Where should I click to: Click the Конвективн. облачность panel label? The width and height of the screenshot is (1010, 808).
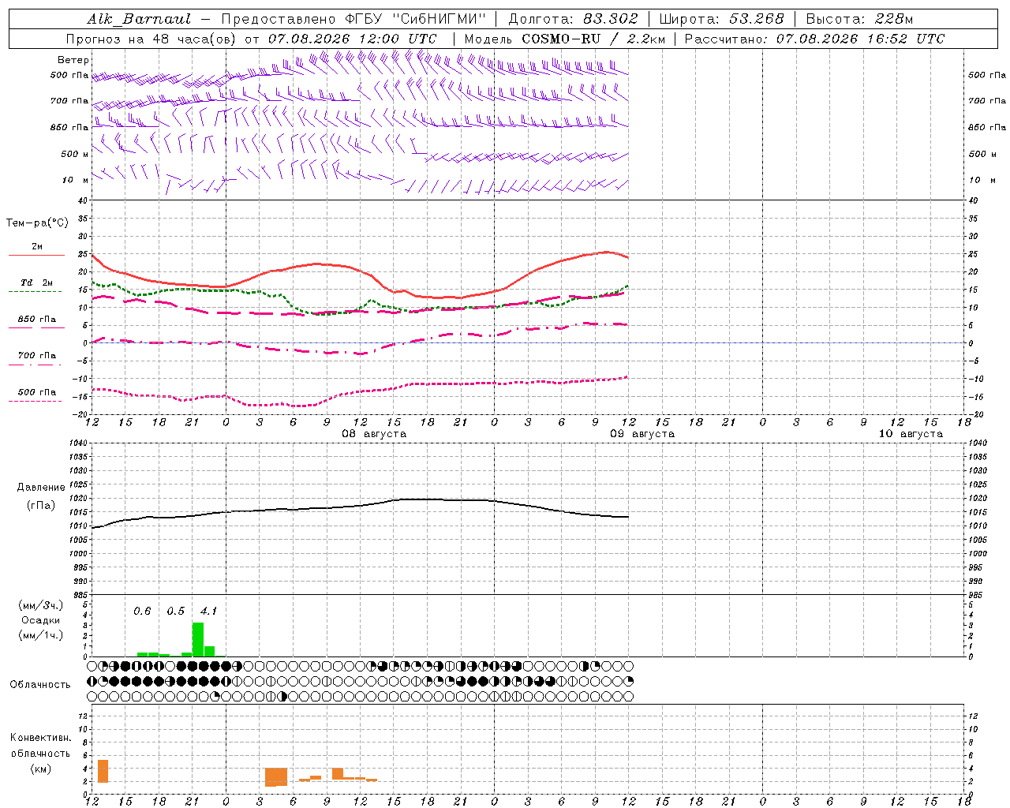coord(40,753)
